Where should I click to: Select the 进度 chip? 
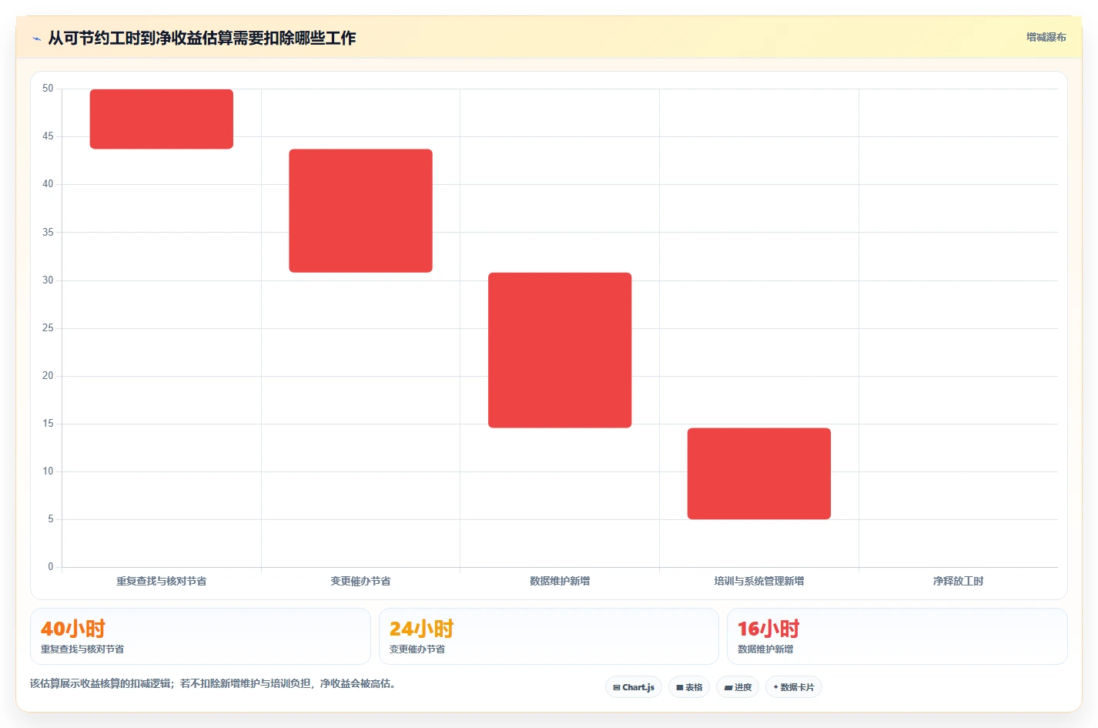coord(738,687)
